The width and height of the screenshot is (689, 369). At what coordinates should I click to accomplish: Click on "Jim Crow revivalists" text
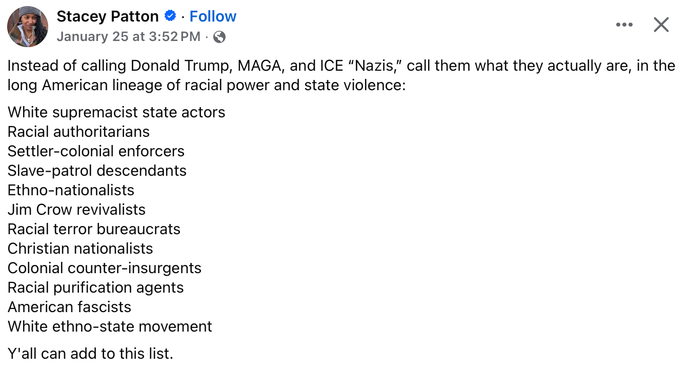tap(76, 210)
